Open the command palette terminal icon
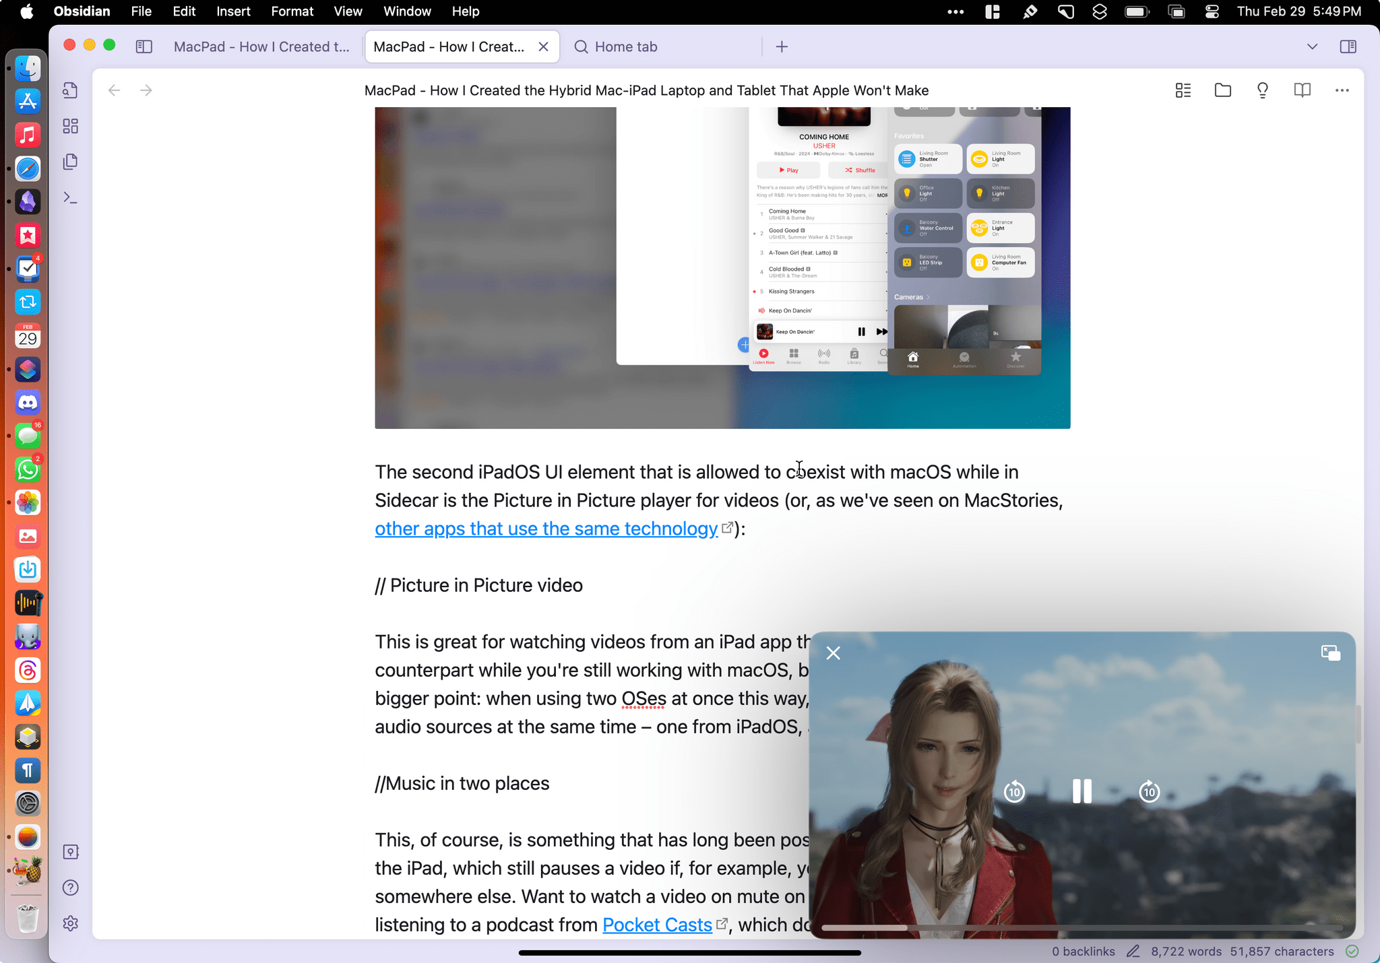Viewport: 1380px width, 963px height. click(x=71, y=197)
